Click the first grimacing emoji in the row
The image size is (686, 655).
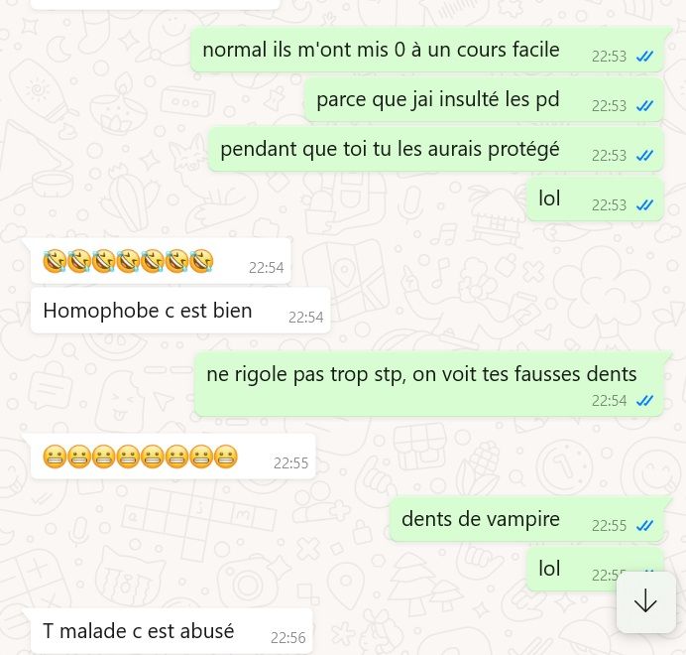[x=55, y=457]
